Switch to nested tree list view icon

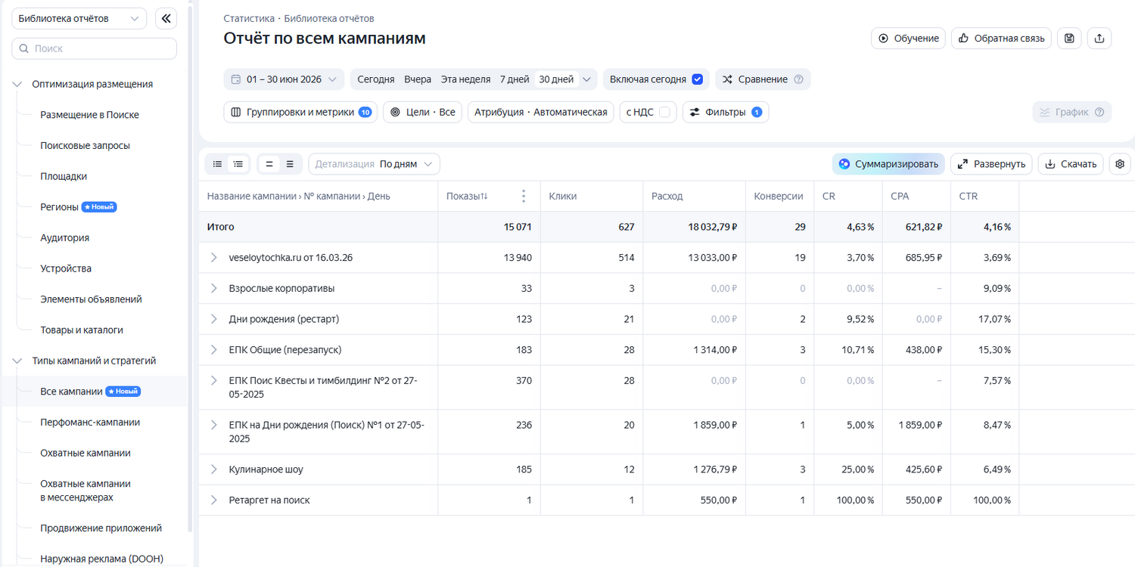click(x=238, y=164)
